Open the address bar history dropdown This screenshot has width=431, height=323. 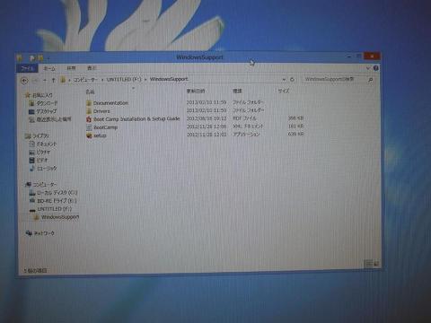click(284, 80)
